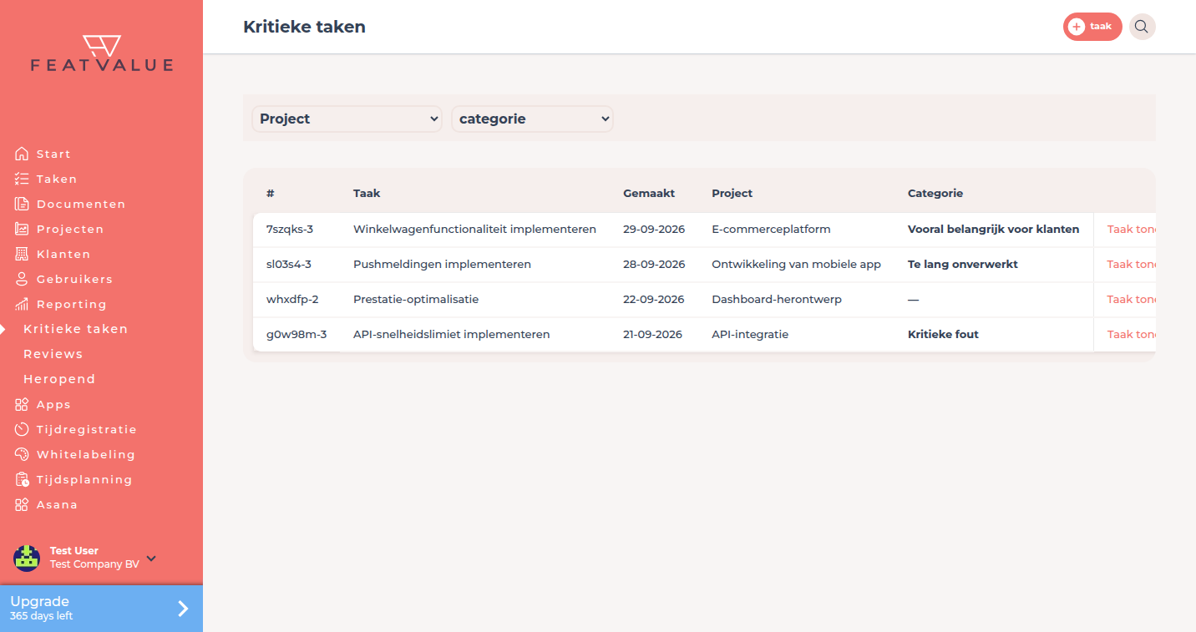
Task: Click task ID whxdfp-2
Action: tap(292, 299)
